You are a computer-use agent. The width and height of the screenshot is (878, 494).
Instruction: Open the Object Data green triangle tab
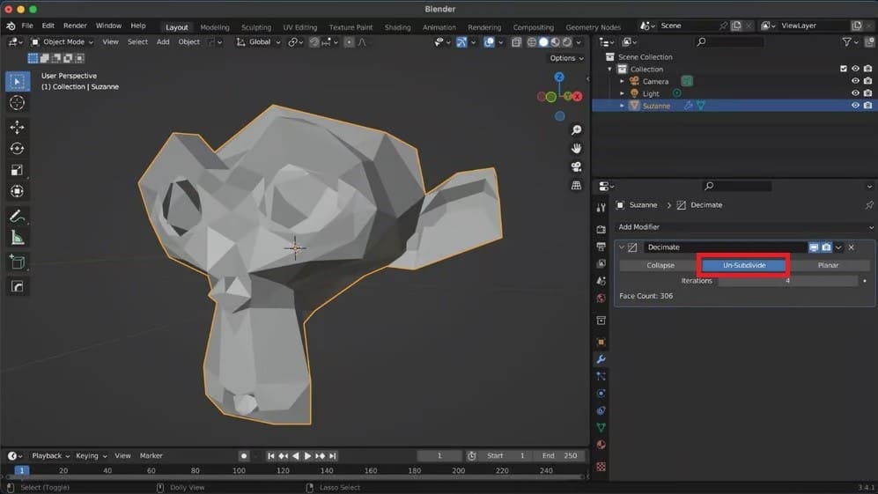pos(601,428)
